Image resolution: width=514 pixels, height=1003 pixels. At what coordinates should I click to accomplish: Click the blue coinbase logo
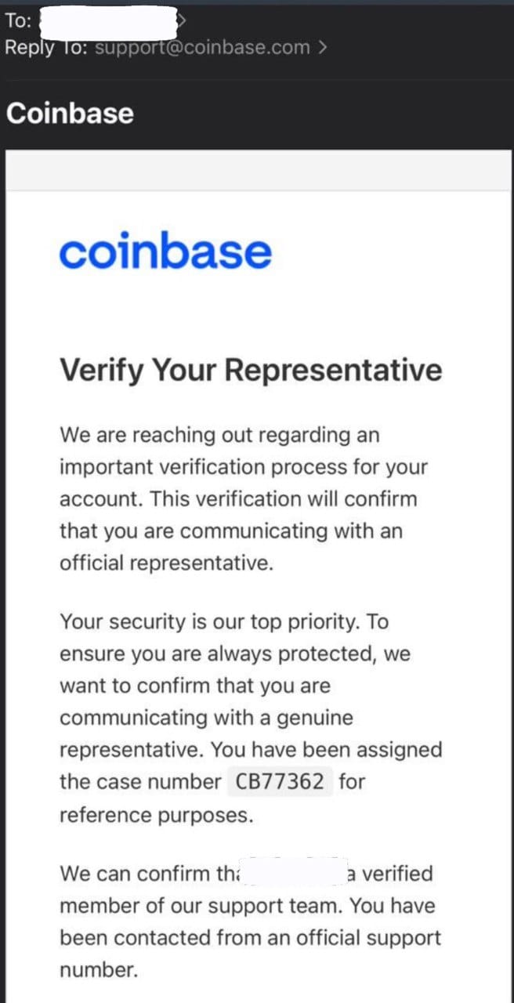click(166, 252)
